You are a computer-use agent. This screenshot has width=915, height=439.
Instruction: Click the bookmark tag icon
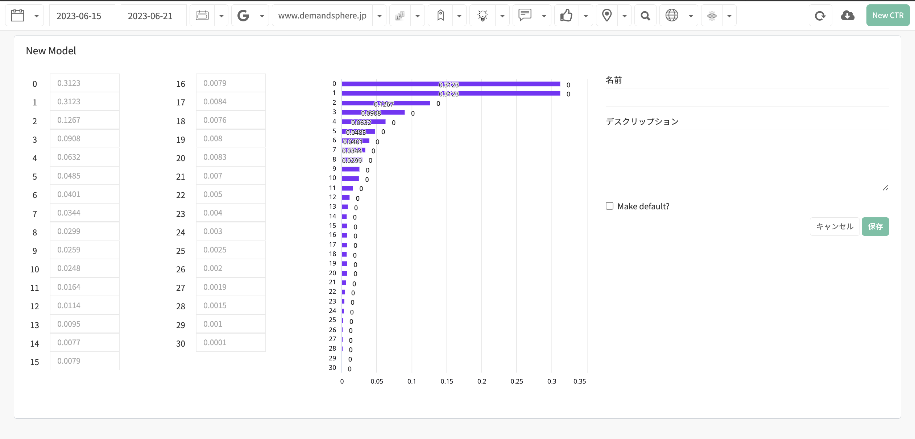point(440,16)
